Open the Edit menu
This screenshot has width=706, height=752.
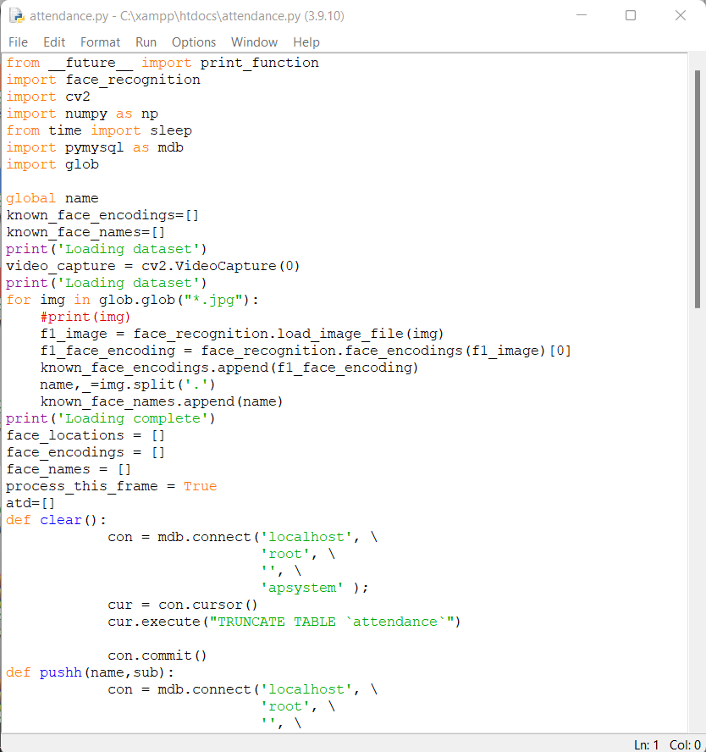click(53, 41)
